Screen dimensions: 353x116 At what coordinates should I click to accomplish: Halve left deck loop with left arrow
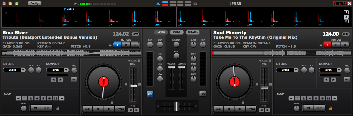18,98
